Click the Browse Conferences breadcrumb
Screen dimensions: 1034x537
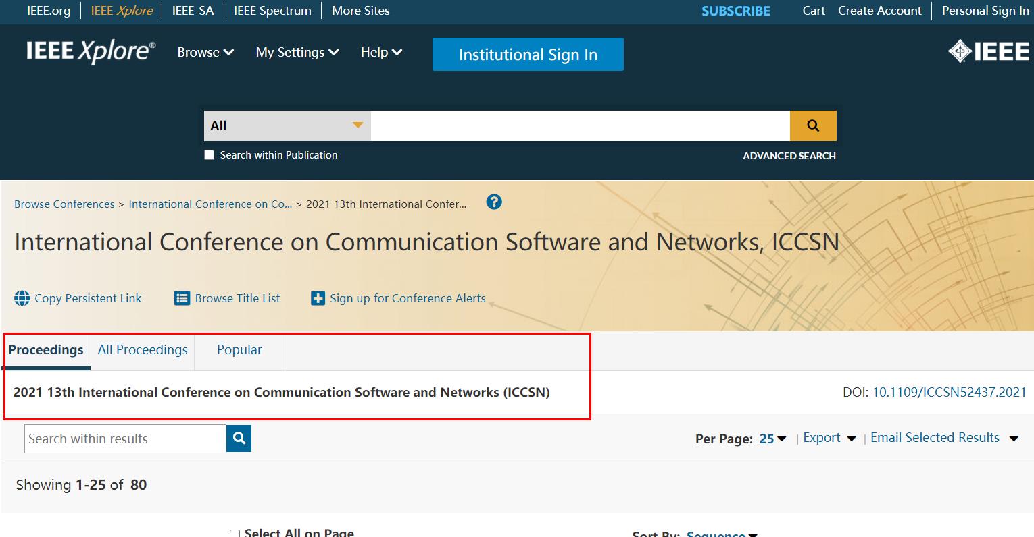[x=64, y=204]
